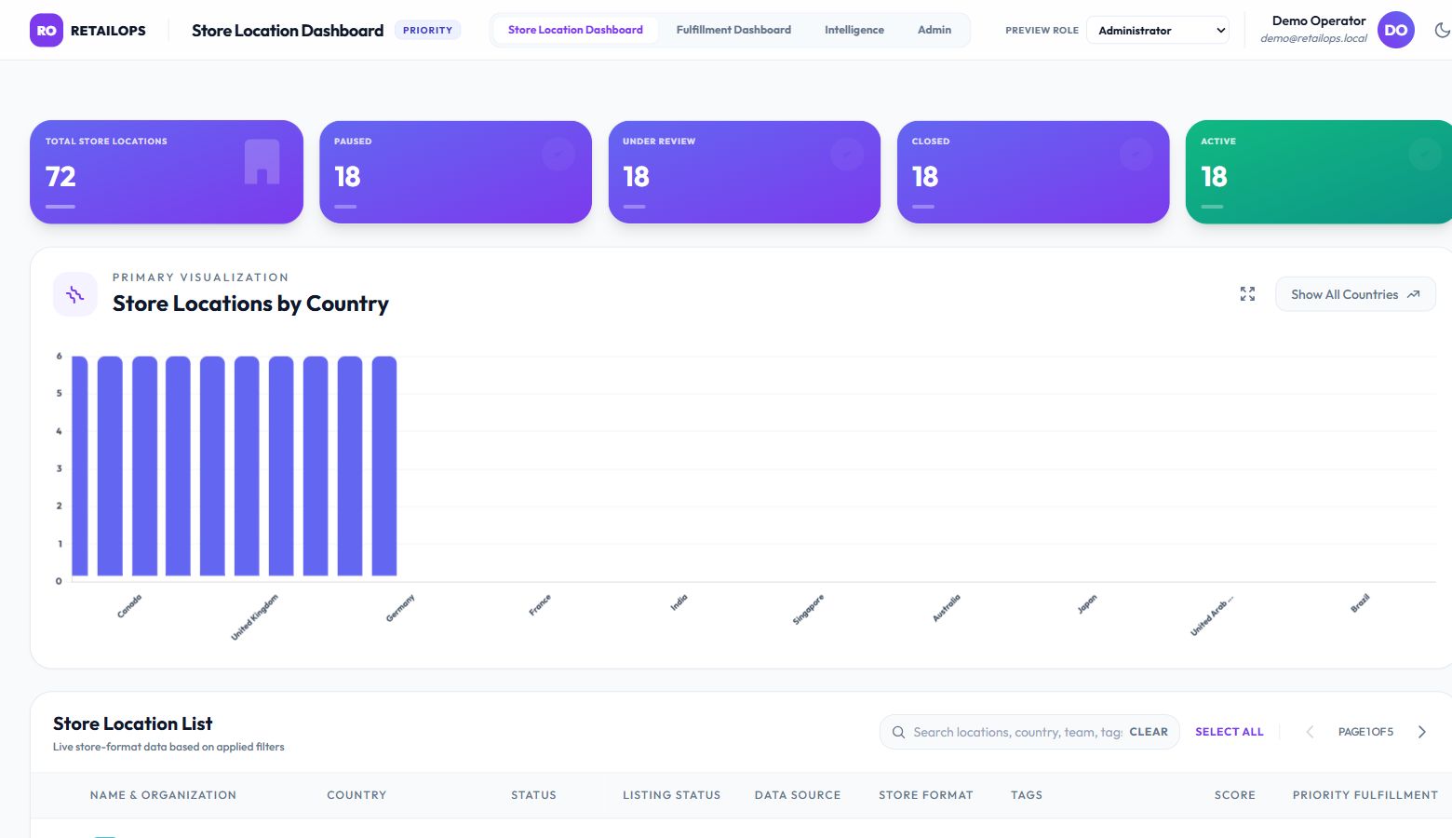
Task: Open the Preview Role dropdown
Action: coord(1158,31)
